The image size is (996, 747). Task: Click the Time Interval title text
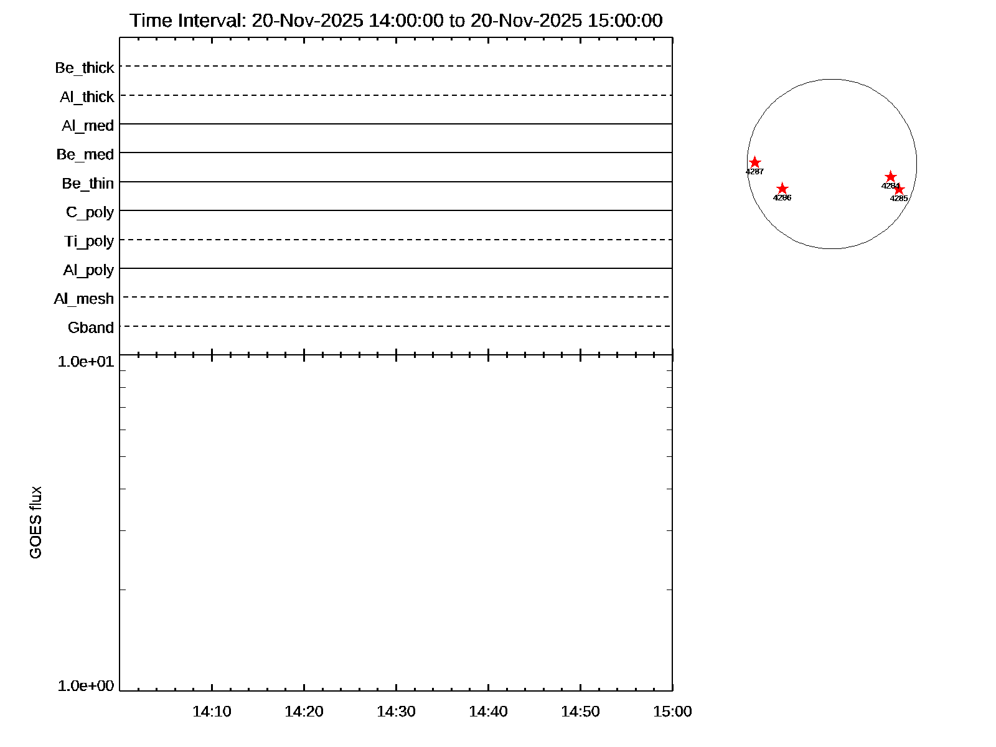396,21
